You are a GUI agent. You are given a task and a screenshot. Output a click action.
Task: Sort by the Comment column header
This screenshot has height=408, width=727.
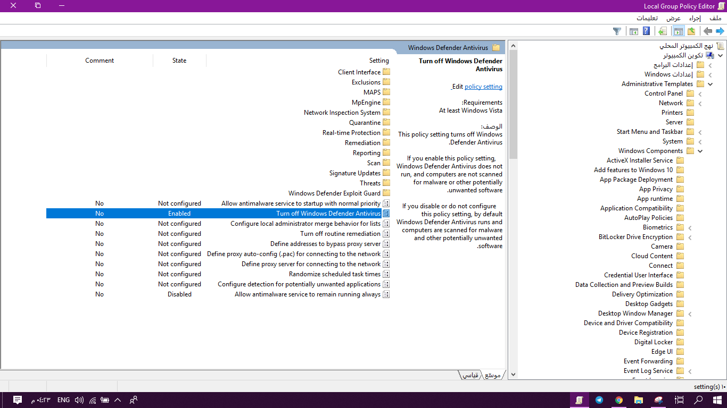pyautogui.click(x=100, y=61)
